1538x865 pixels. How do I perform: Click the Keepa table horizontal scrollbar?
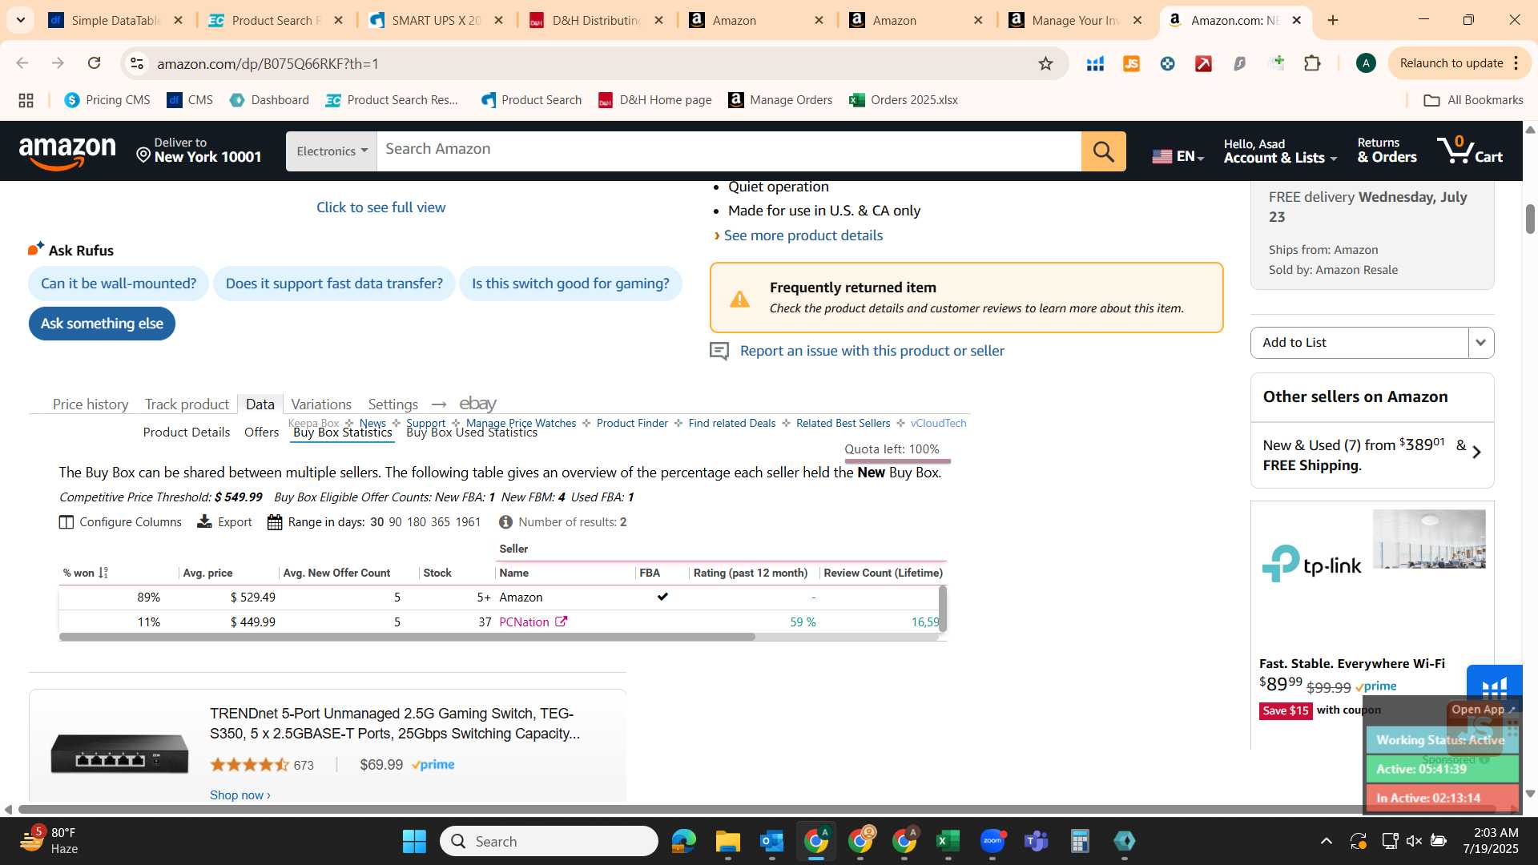(x=407, y=638)
